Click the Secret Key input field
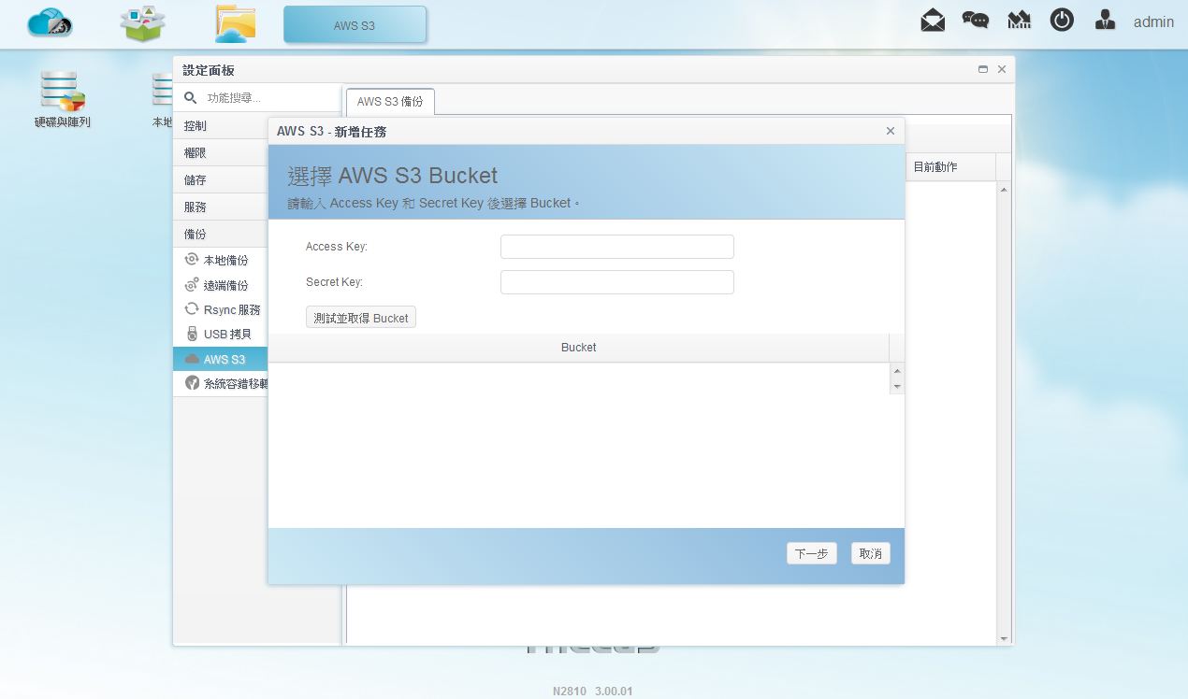The image size is (1188, 699). pos(617,282)
